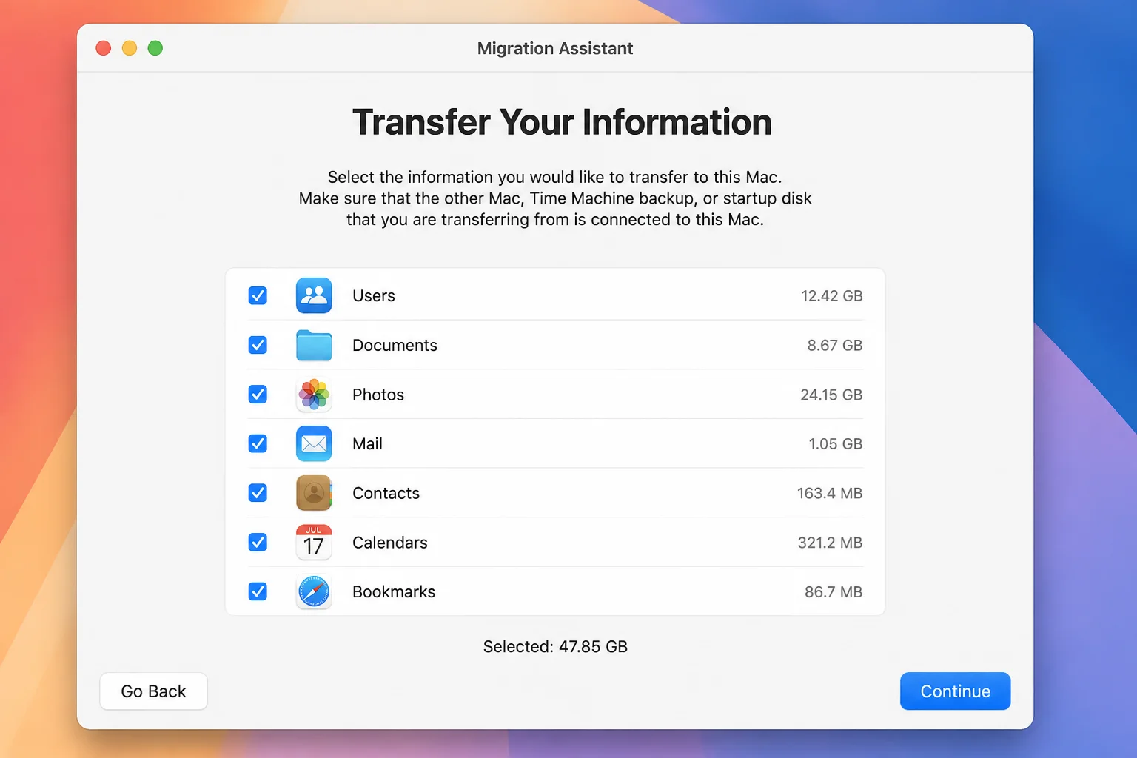Screen dimensions: 1137x758
Task: Select the Users row label
Action: [x=374, y=295]
